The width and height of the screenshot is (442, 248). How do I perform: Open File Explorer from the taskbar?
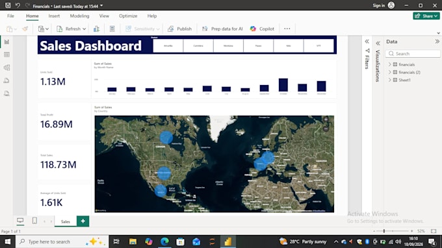[133, 242]
